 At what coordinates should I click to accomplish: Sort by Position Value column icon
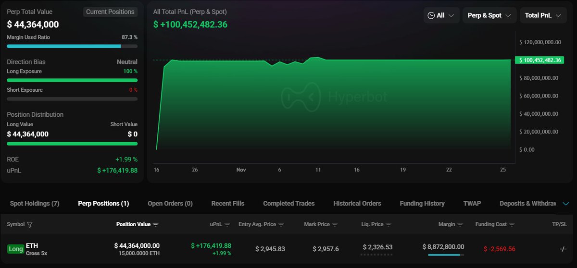pyautogui.click(x=155, y=225)
